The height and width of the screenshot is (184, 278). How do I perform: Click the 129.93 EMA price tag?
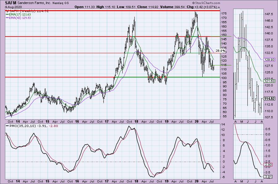(269, 60)
